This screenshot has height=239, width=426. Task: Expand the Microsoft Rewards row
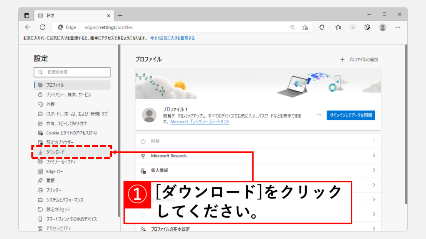coord(258,156)
